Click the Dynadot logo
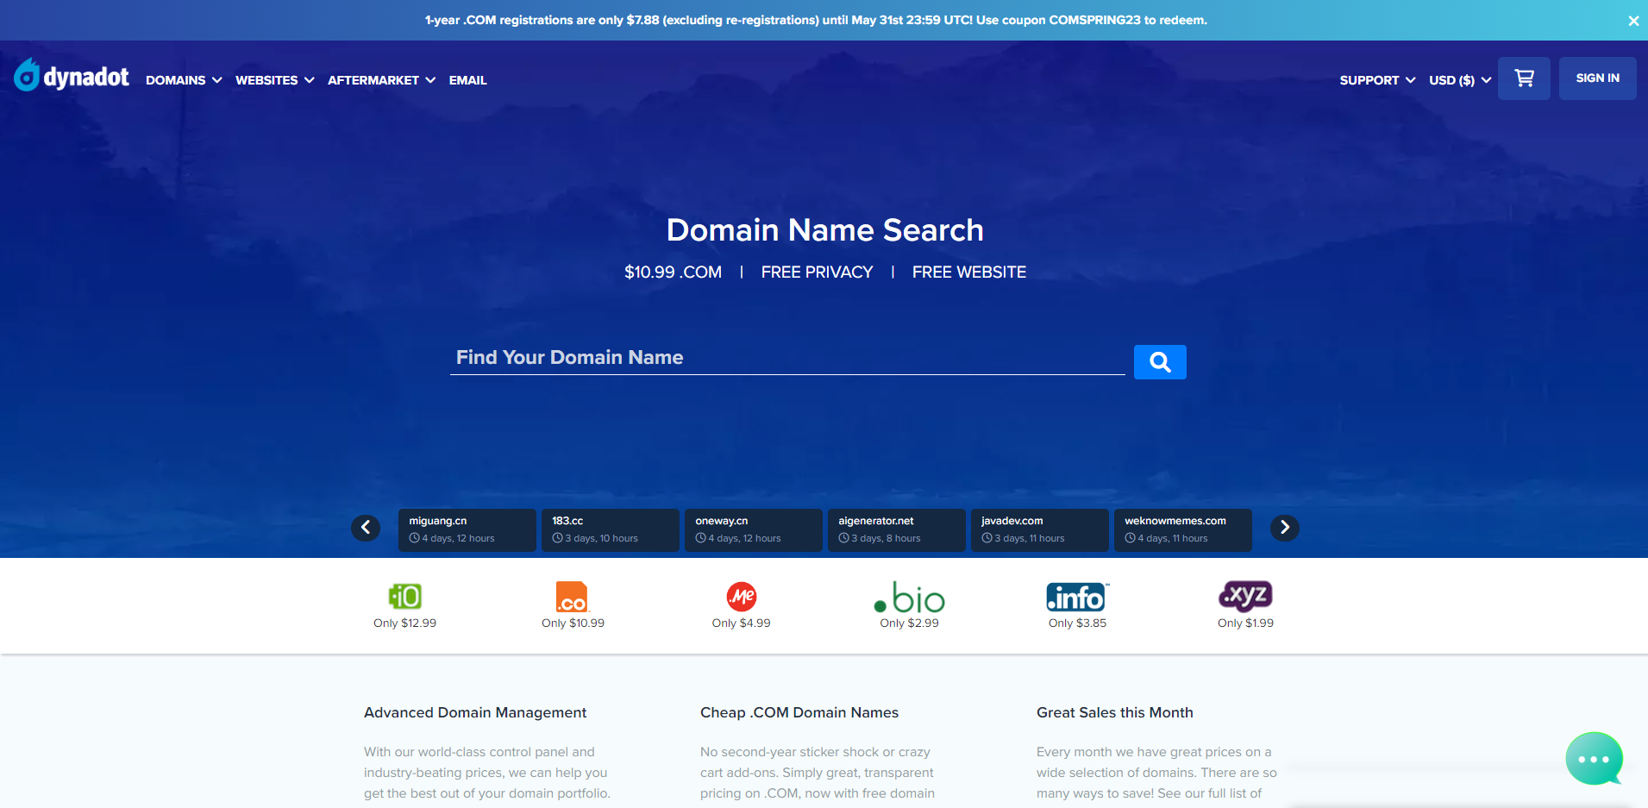This screenshot has height=808, width=1648. click(x=72, y=76)
